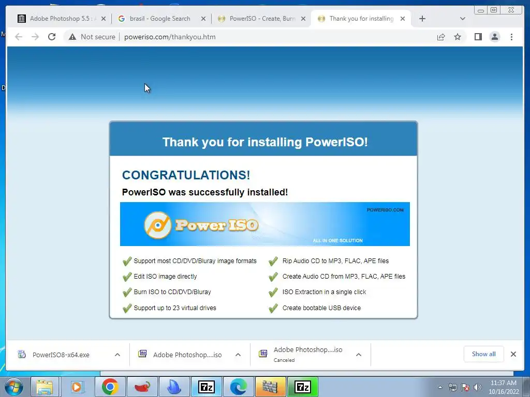
Task: Click the PowerISO banner image
Action: pos(264,224)
